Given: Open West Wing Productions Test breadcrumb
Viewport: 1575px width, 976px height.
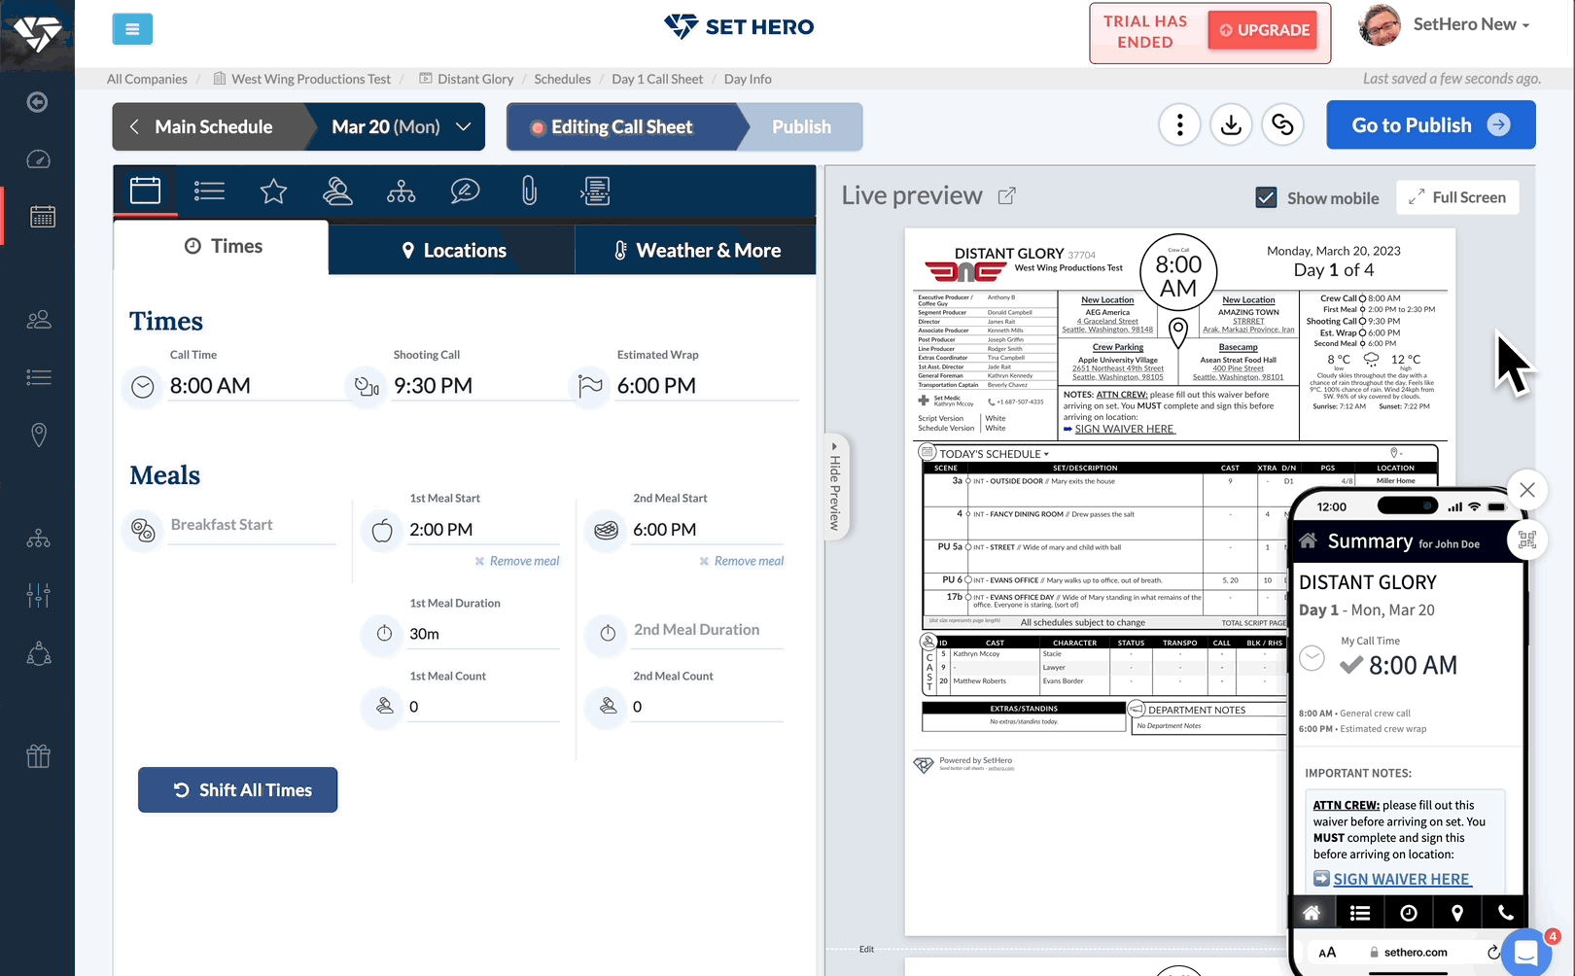Looking at the screenshot, I should [311, 79].
